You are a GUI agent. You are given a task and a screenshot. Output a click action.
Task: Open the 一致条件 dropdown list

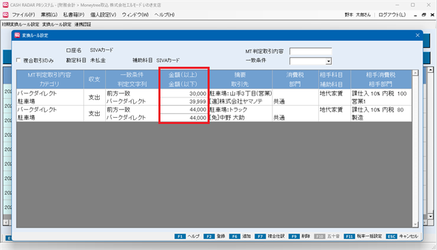click(329, 61)
